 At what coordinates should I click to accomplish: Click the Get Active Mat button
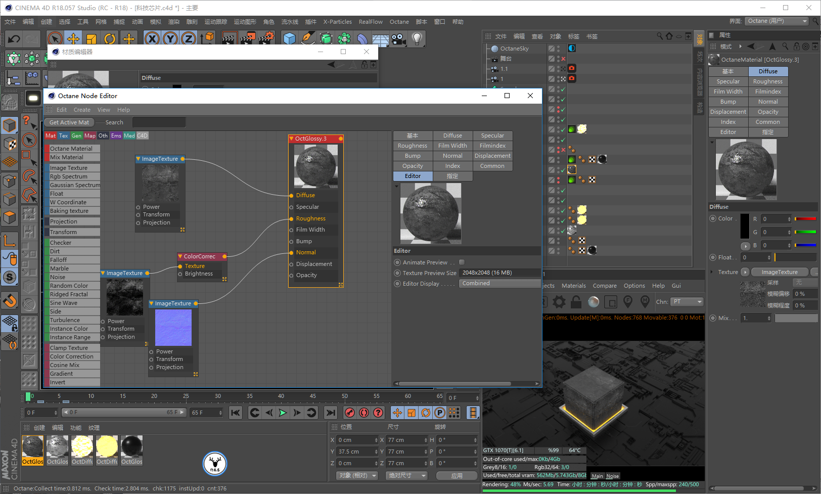click(x=69, y=122)
